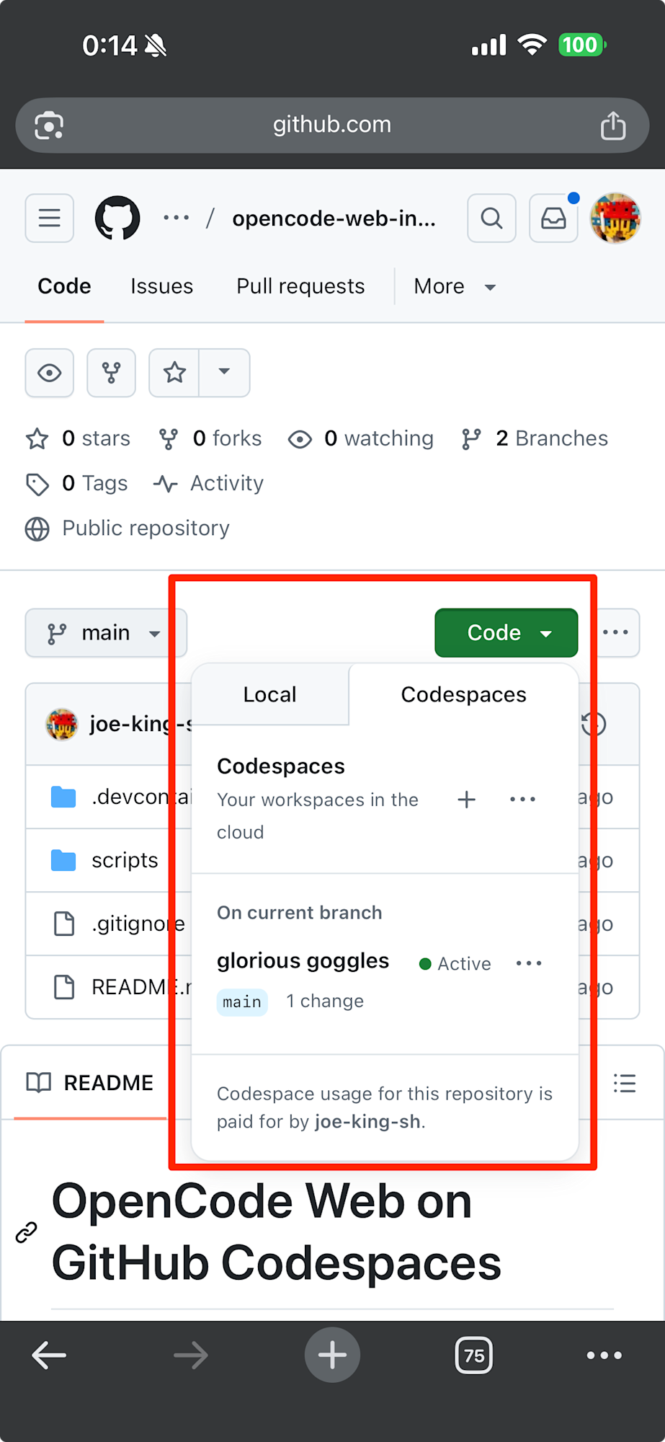Open the glorious goggles codespace
Viewport: 665px width, 1442px height.
tap(303, 961)
